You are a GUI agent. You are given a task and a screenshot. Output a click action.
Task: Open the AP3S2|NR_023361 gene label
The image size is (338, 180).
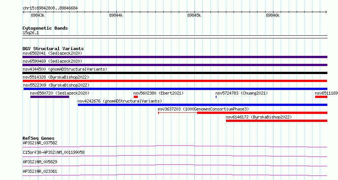coord(40,171)
